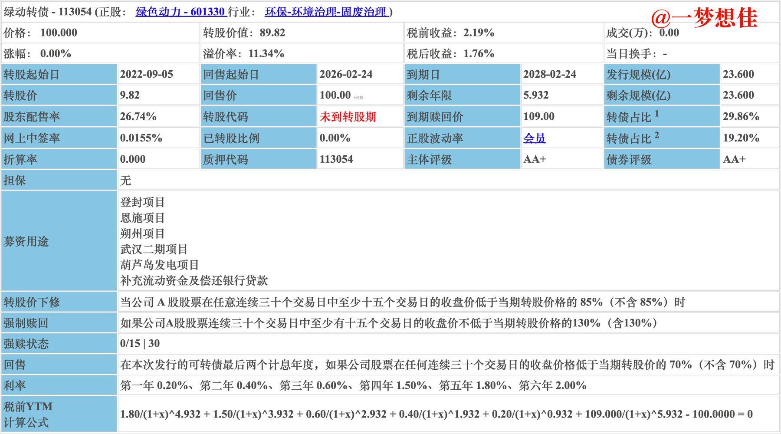Click the 转股起始日 label cell
Image resolution: width=781 pixels, height=434 pixels.
pos(59,74)
